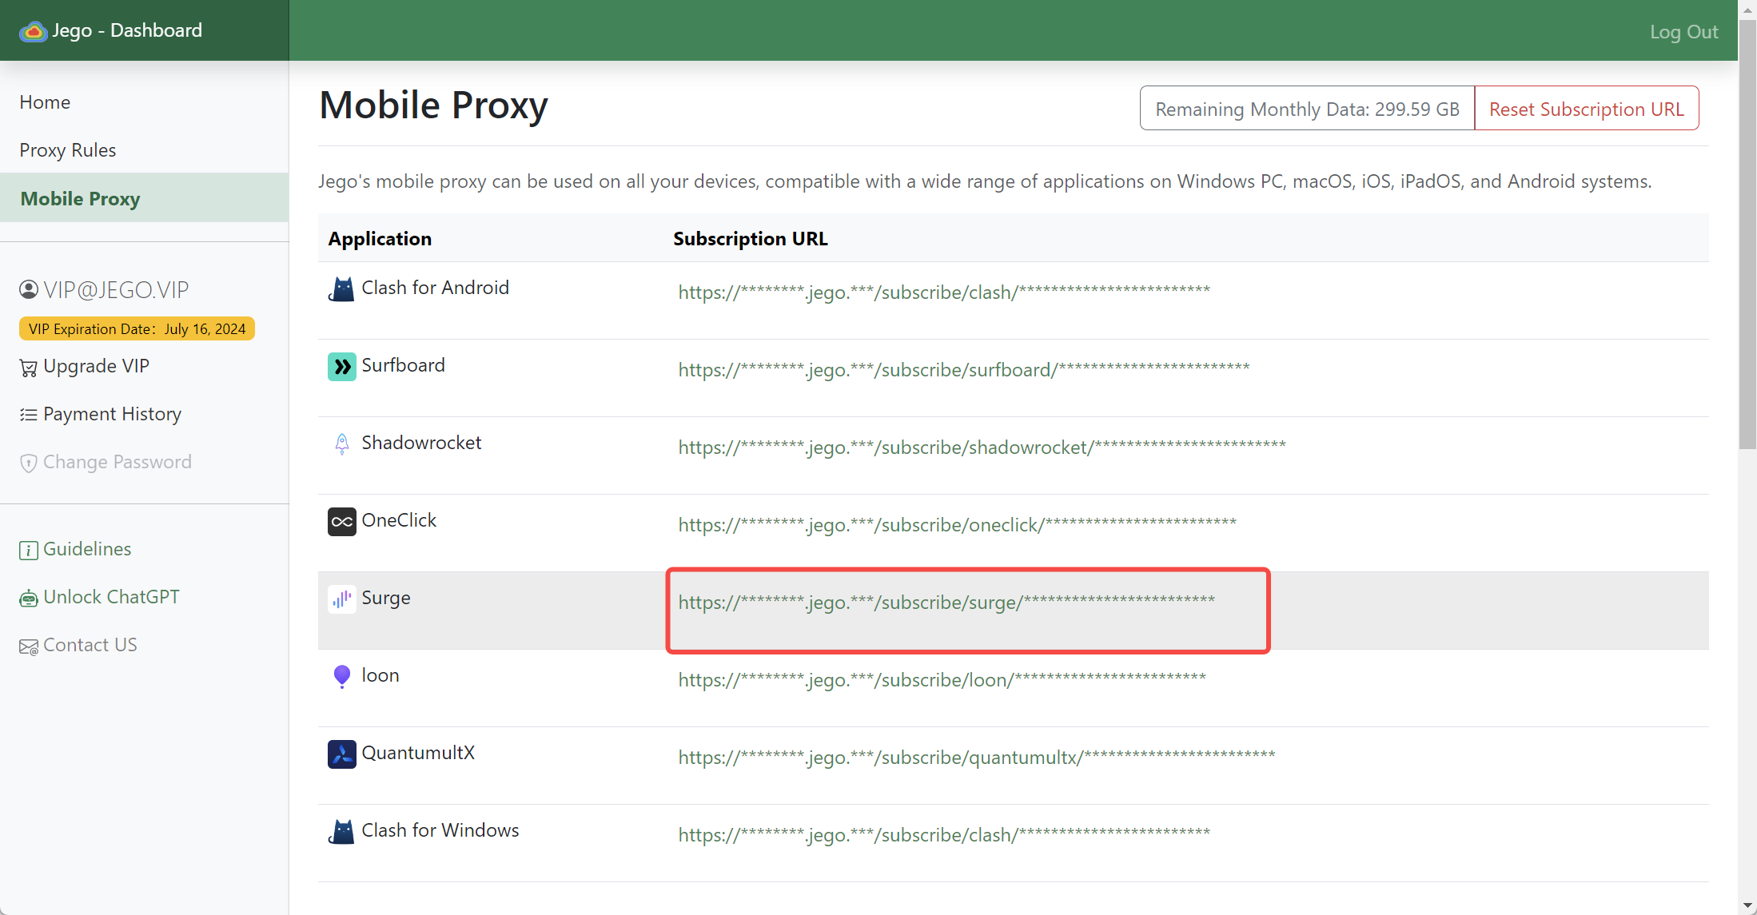The height and width of the screenshot is (915, 1757).
Task: Click the Clash for Android application name
Action: pos(435,288)
